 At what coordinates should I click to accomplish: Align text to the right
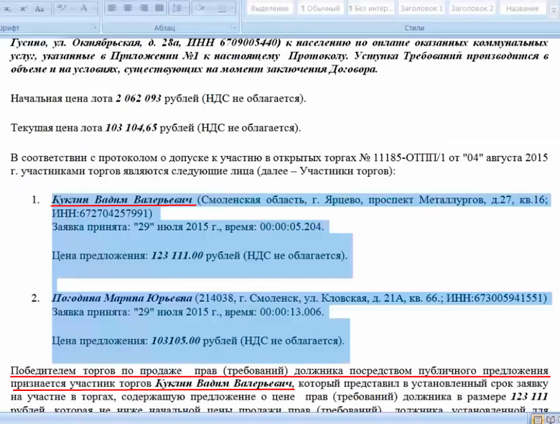click(x=144, y=8)
